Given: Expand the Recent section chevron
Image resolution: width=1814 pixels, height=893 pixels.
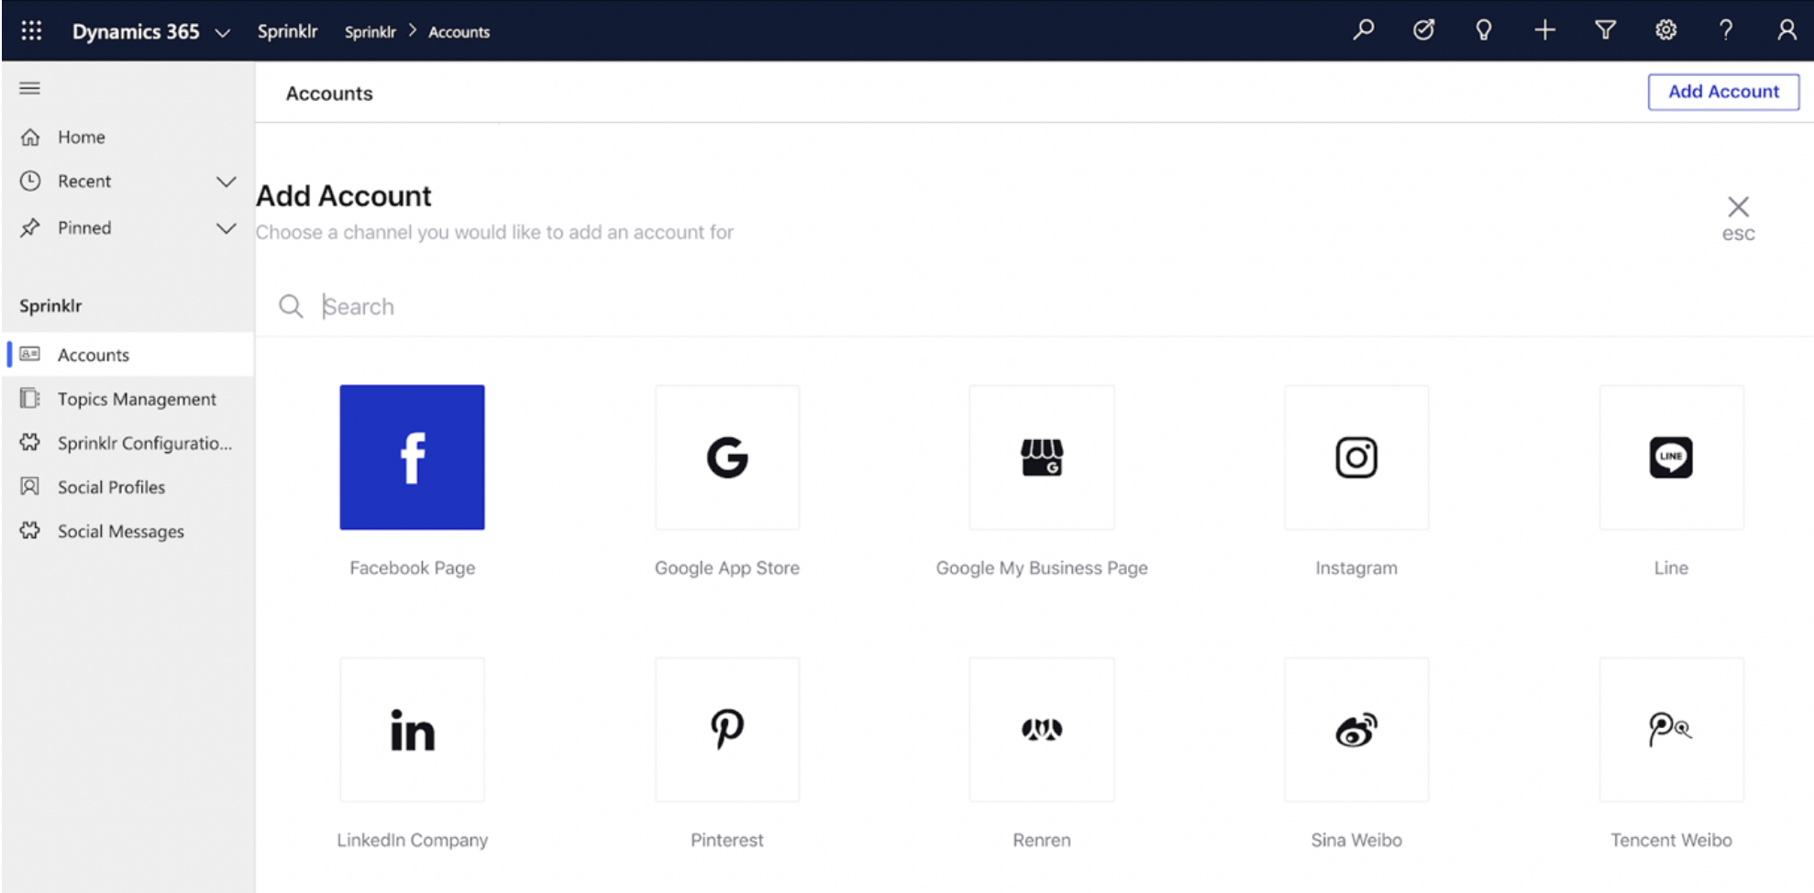Looking at the screenshot, I should pyautogui.click(x=226, y=182).
